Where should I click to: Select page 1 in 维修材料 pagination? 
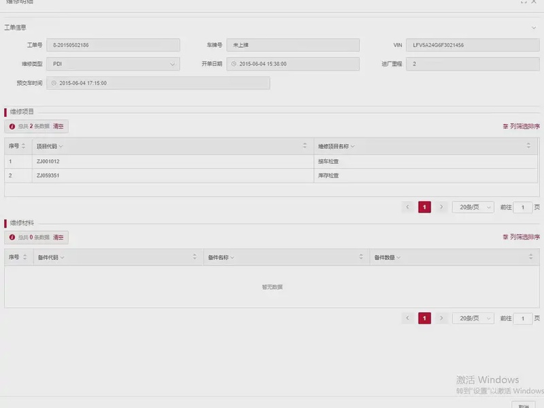(x=424, y=318)
